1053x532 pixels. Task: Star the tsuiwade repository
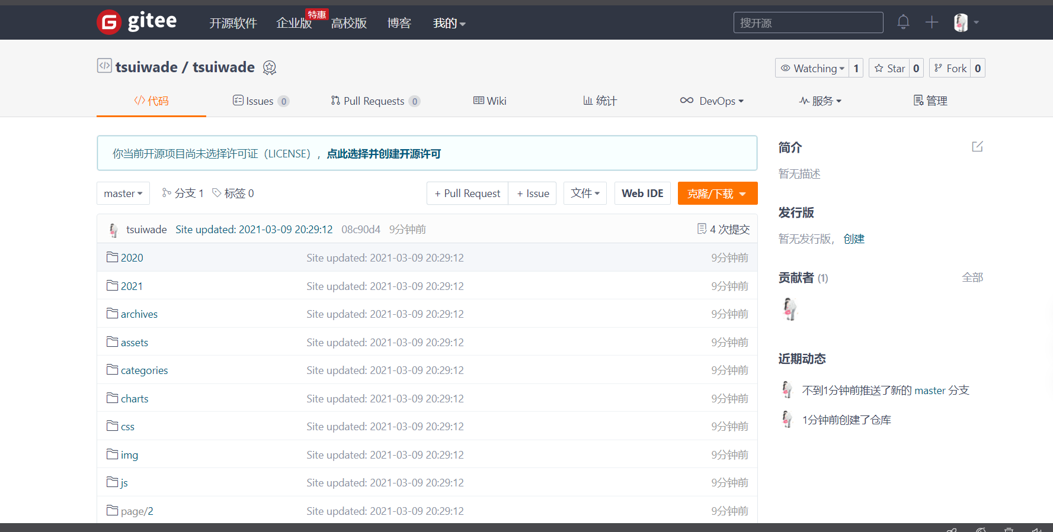point(889,68)
